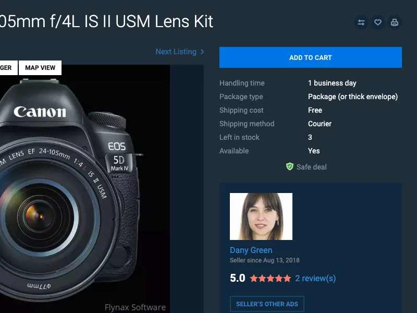The image size is (417, 313).
Task: Click the 'Courier' shipping method value
Action: coord(320,124)
